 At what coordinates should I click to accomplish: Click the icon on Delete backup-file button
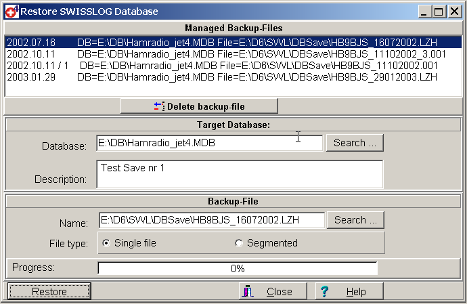pos(158,106)
